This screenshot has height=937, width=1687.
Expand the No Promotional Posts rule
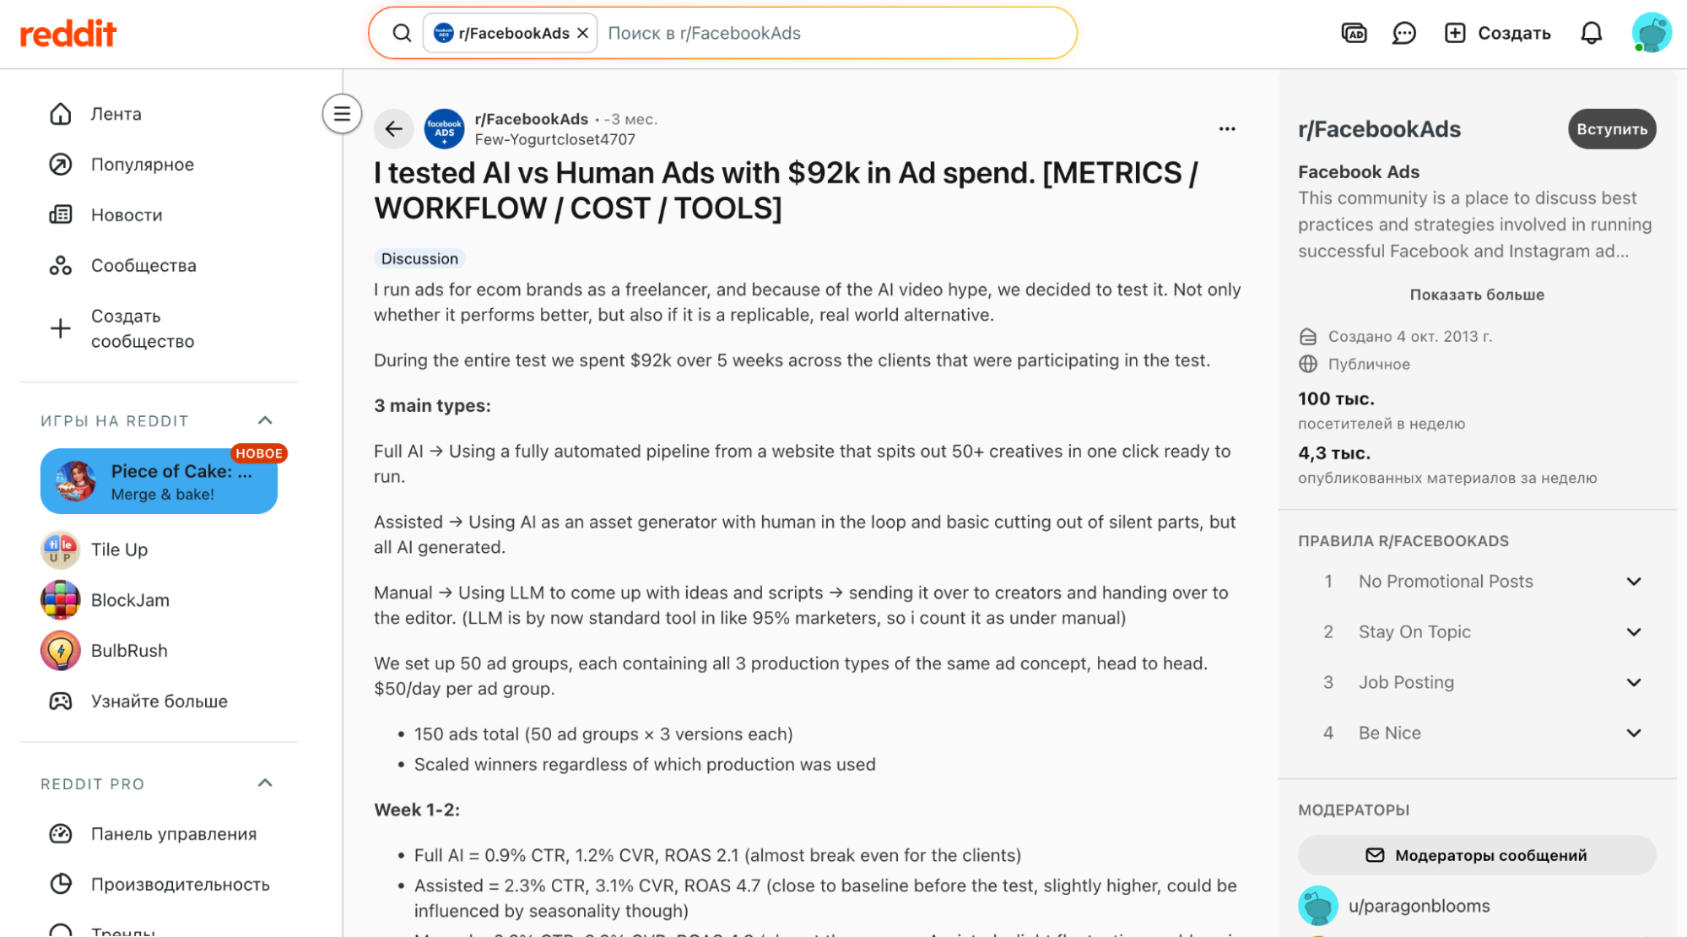[1477, 582]
